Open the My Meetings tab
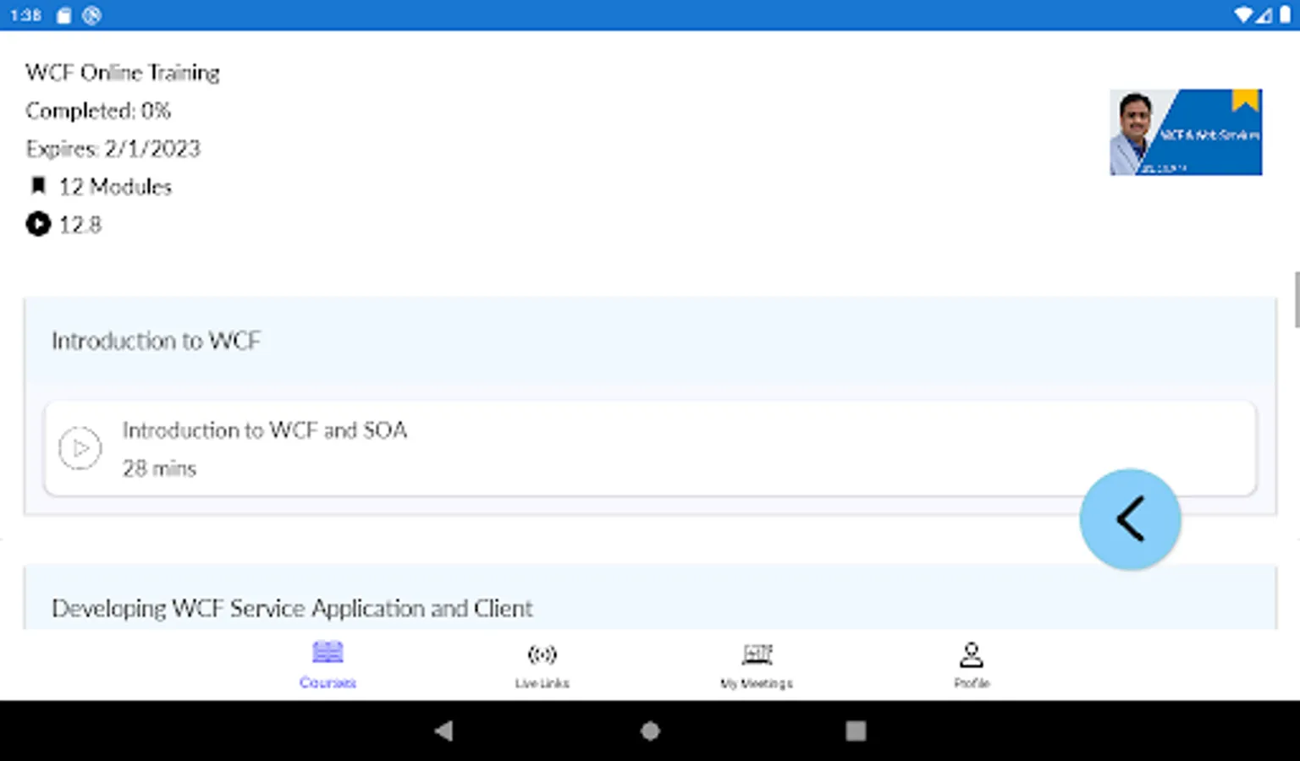The width and height of the screenshot is (1300, 761). tap(757, 665)
